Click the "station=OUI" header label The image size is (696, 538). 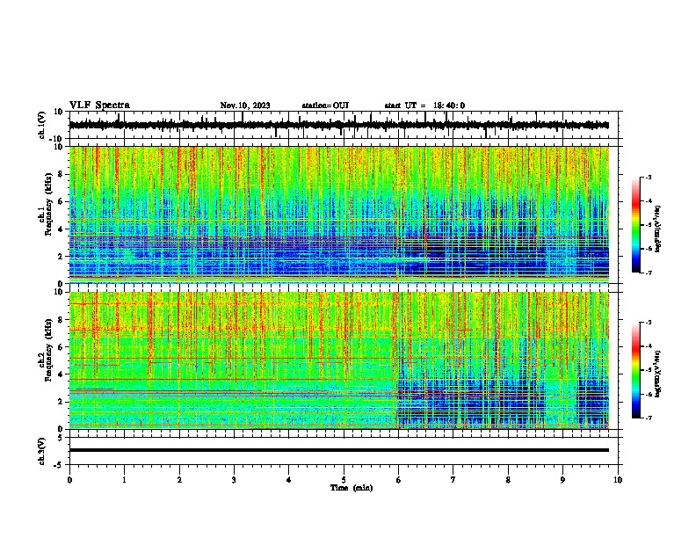(x=325, y=105)
